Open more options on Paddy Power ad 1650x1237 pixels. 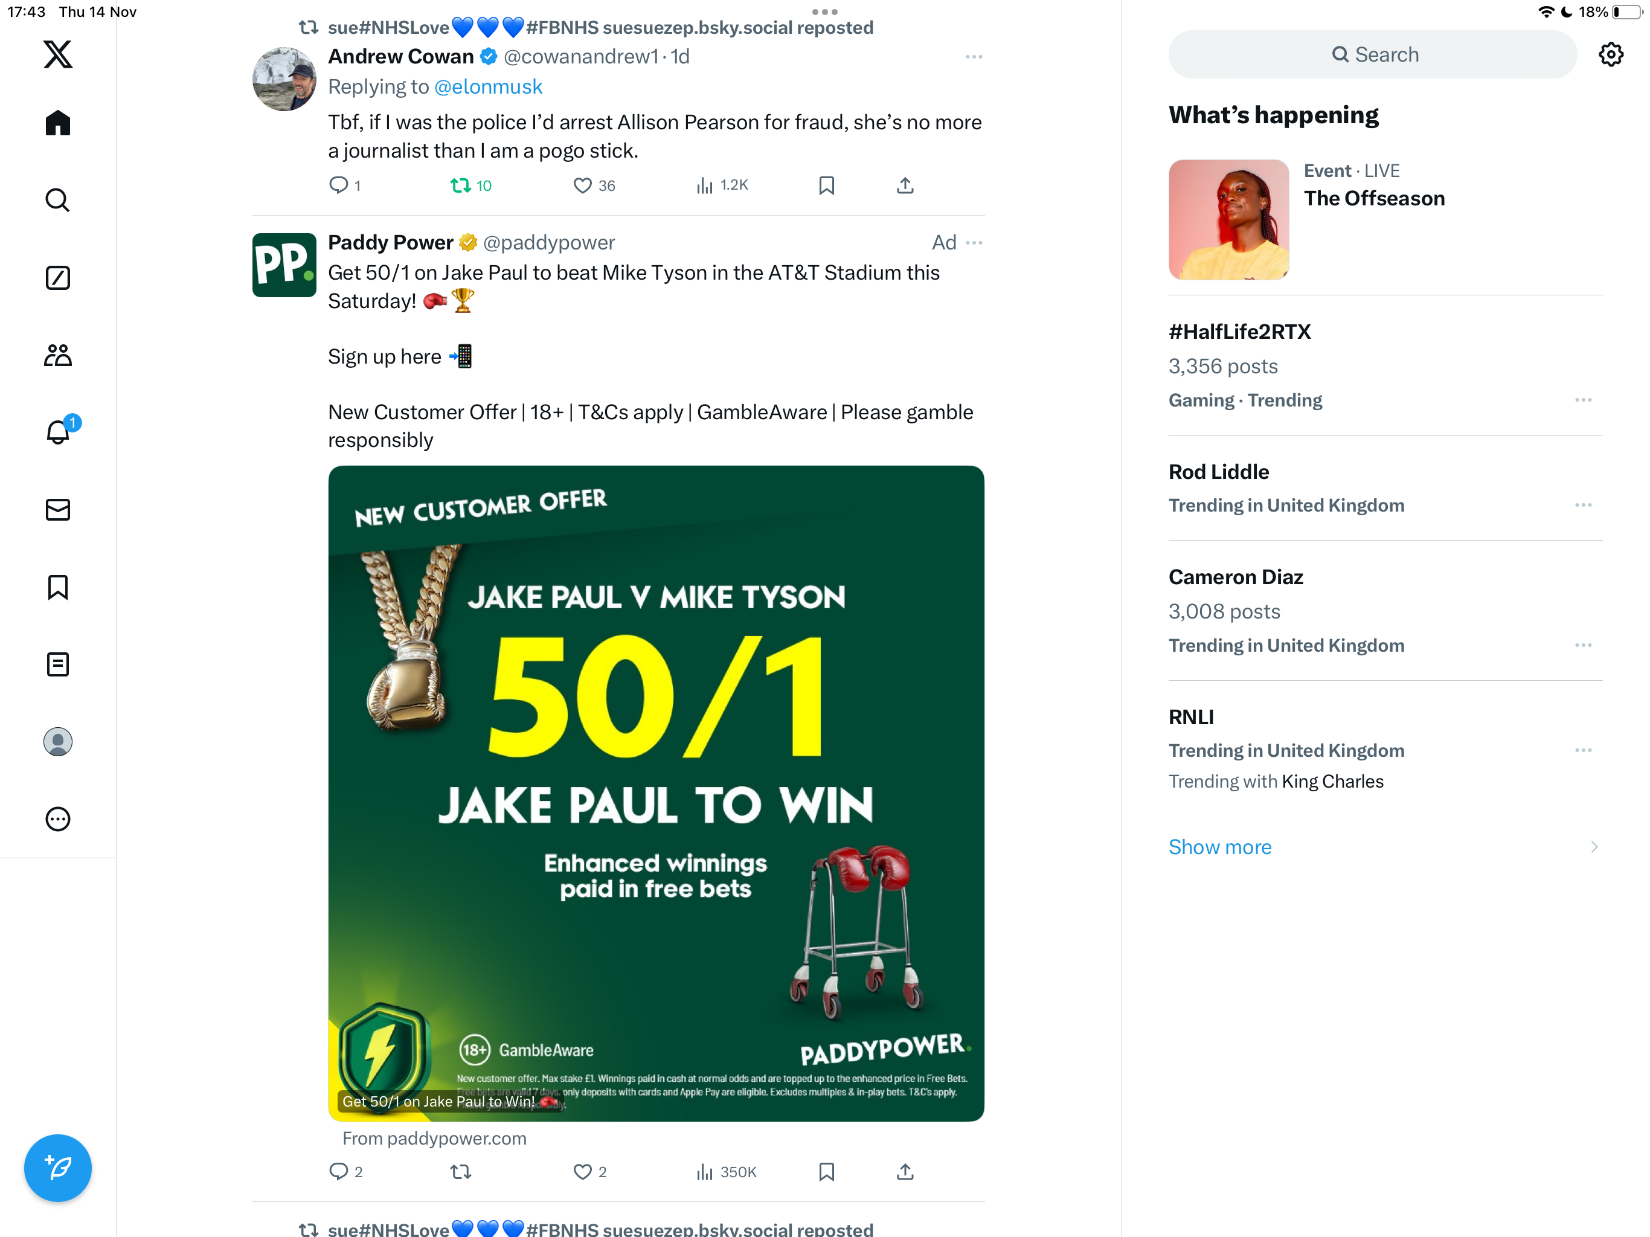click(974, 242)
